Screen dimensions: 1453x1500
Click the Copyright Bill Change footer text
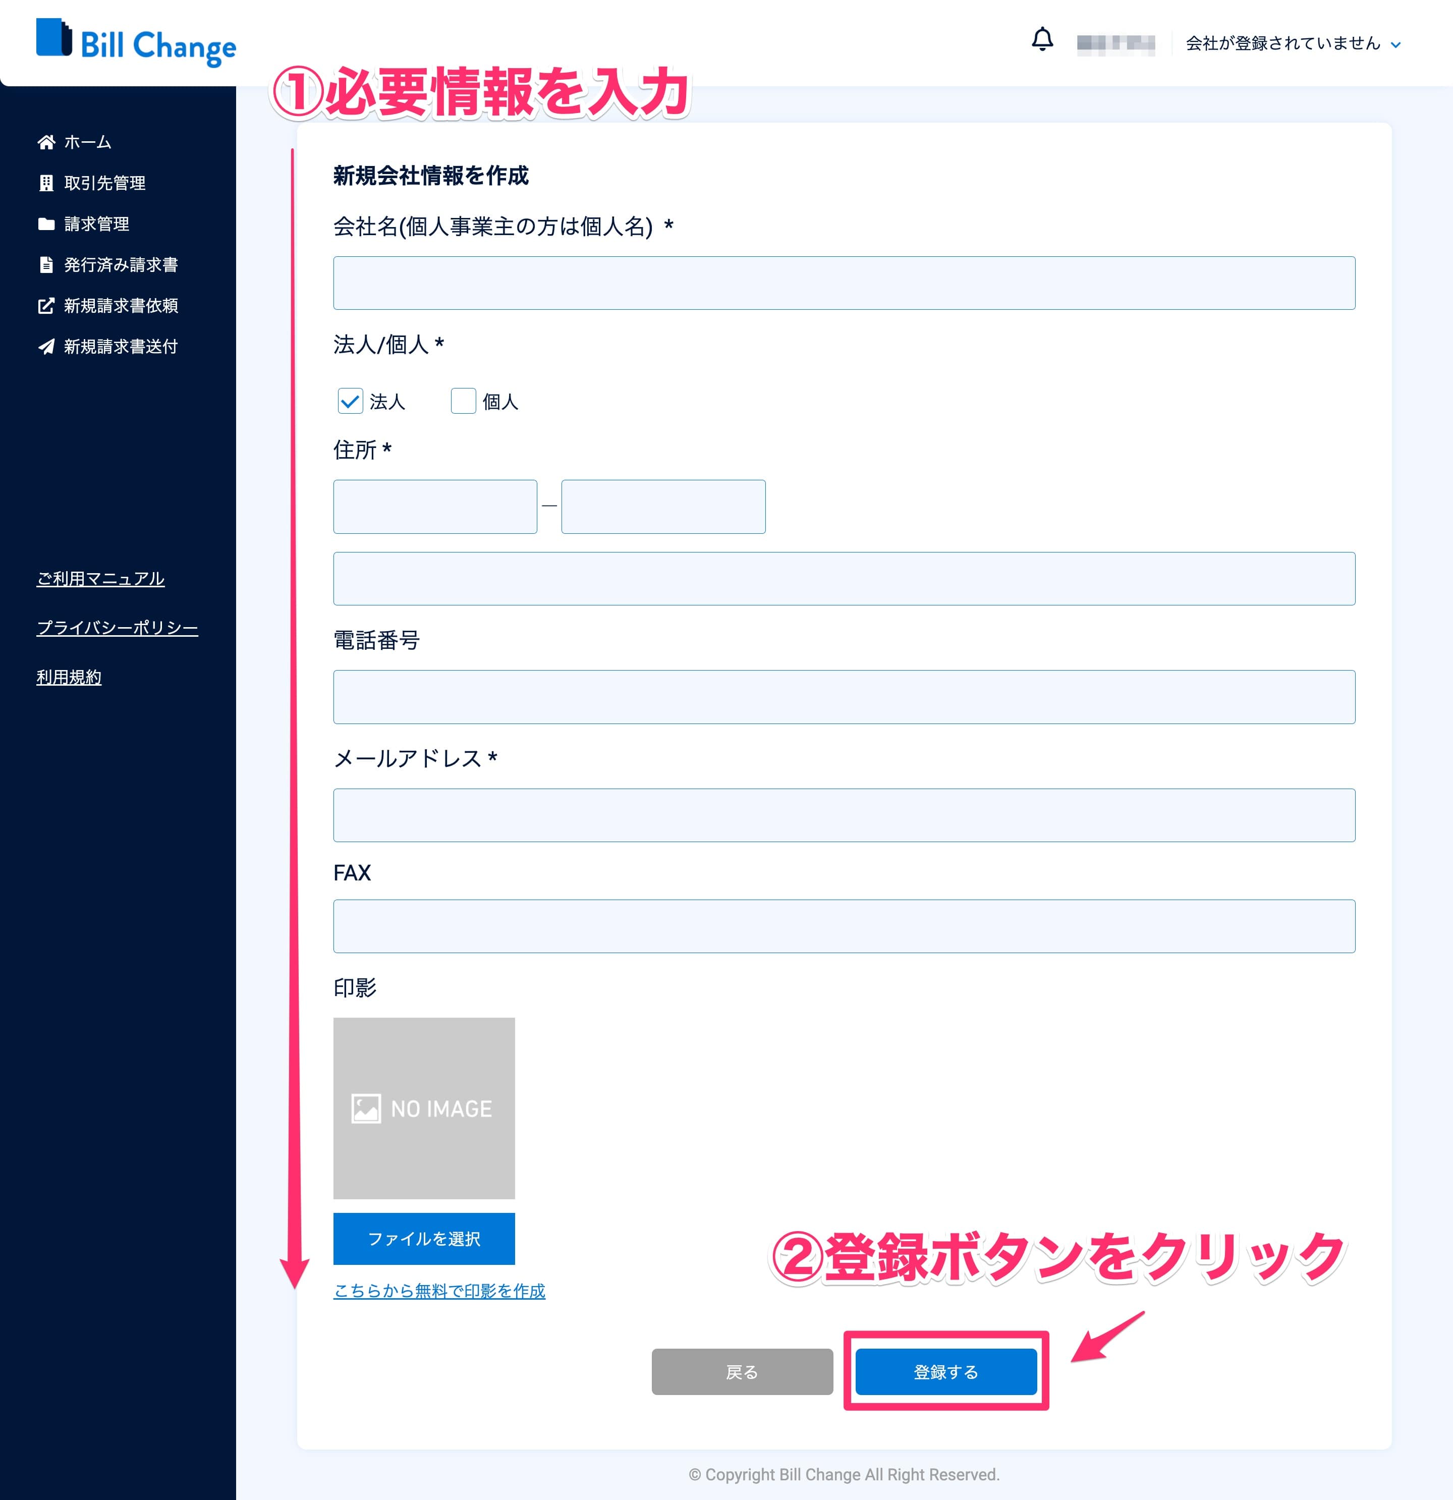point(844,1475)
